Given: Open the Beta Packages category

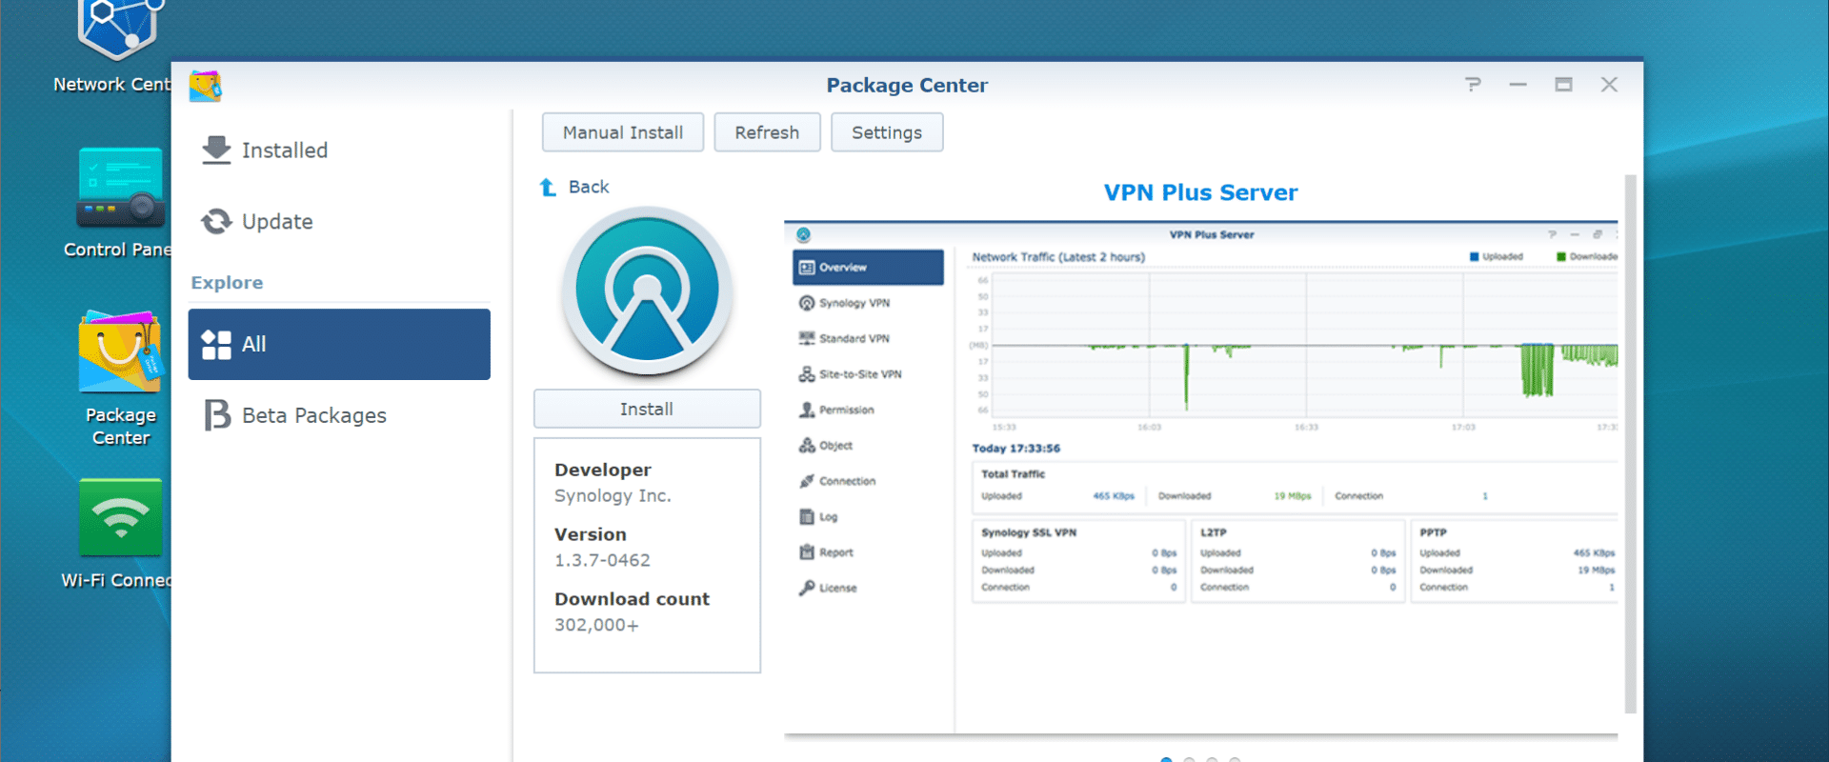Looking at the screenshot, I should [339, 415].
